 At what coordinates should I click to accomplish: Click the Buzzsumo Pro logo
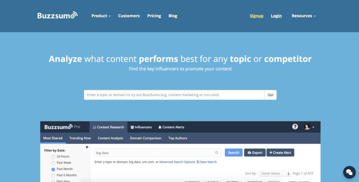(62, 127)
